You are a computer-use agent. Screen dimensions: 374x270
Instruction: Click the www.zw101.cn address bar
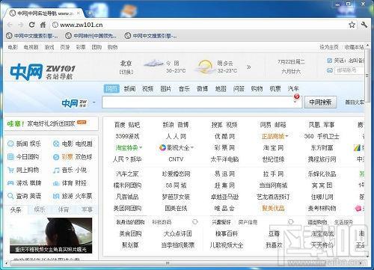200,25
